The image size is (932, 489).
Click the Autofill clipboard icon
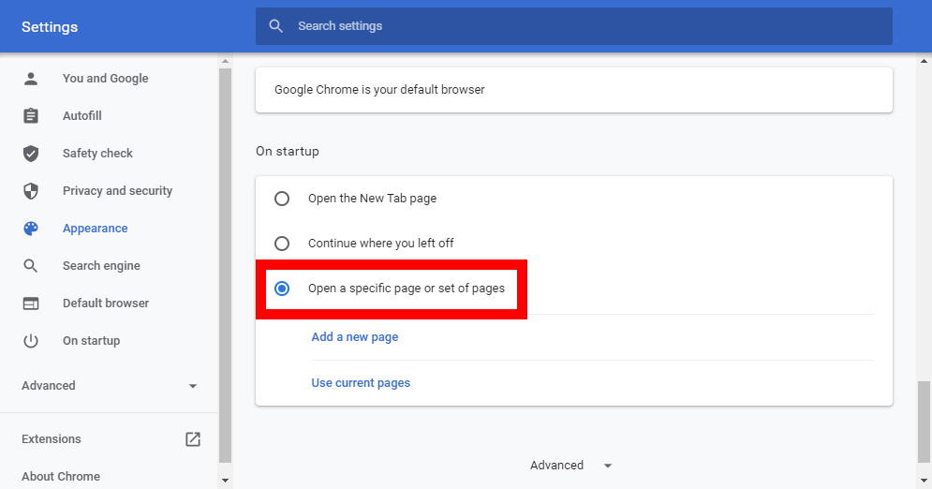pos(31,116)
